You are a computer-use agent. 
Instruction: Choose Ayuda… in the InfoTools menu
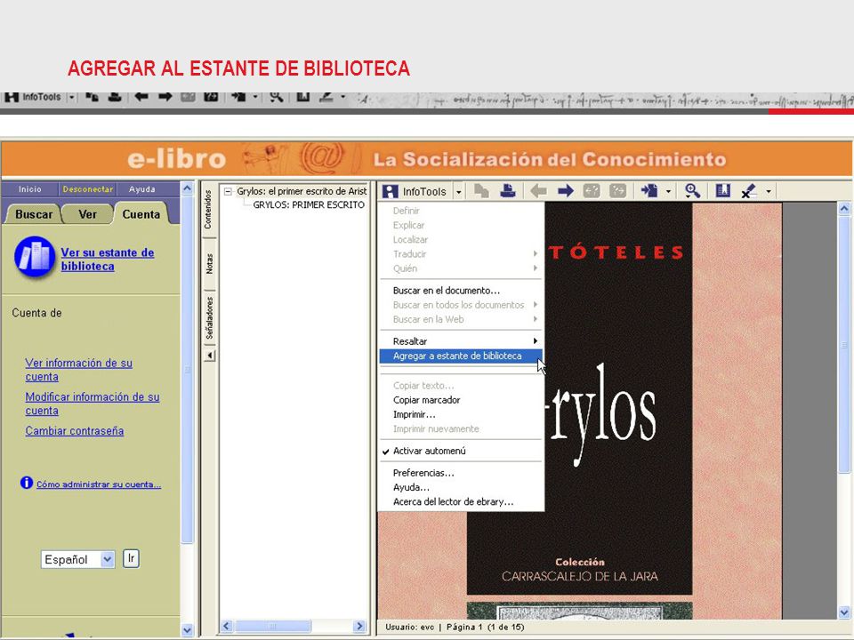pos(461,488)
